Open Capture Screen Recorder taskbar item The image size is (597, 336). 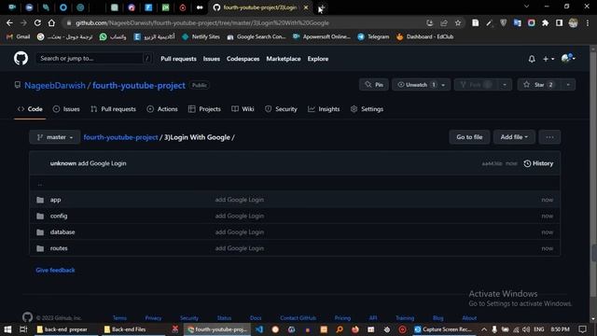coord(444,329)
